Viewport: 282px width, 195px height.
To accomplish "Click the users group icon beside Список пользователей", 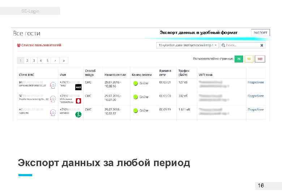I will [x=19, y=45].
